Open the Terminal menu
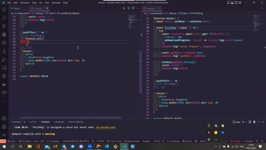 click(56, 3)
